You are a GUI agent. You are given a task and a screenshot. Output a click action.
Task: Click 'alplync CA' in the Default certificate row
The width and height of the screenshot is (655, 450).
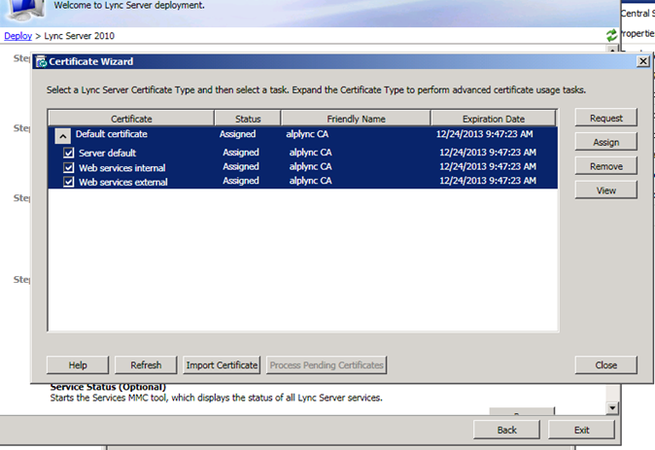(x=307, y=134)
